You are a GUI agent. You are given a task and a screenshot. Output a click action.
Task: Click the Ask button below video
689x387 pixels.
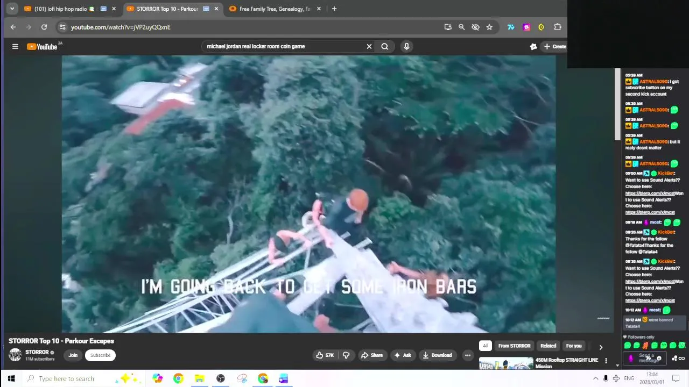coord(403,355)
